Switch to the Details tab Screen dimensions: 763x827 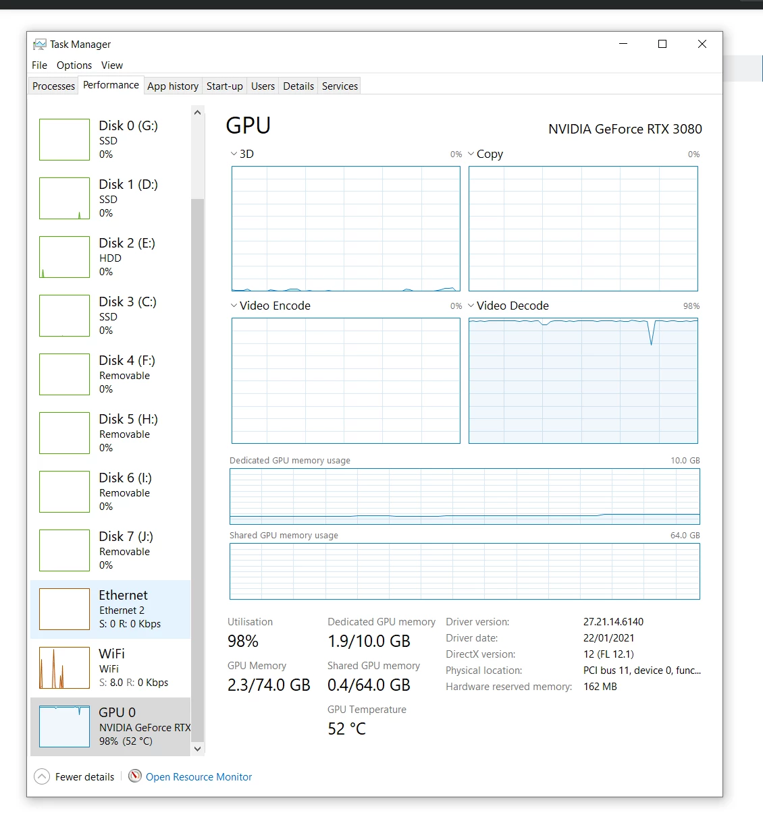tap(298, 86)
